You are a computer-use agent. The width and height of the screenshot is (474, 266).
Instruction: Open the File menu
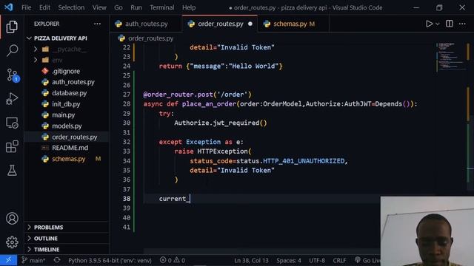click(27, 7)
